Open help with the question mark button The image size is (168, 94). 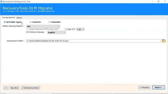6,88
